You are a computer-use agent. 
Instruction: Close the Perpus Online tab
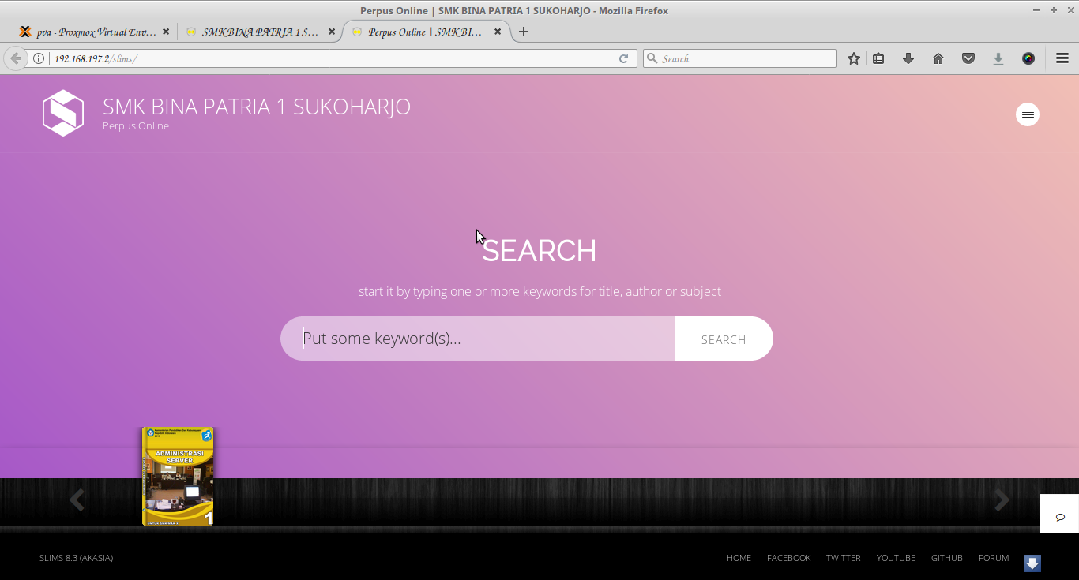point(498,32)
